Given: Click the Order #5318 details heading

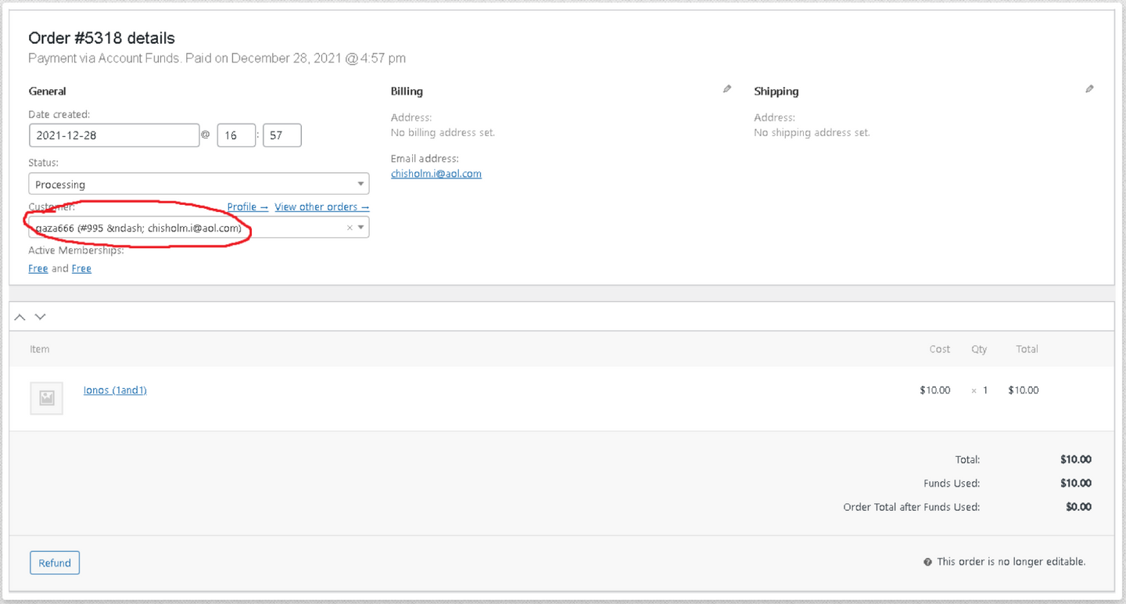Looking at the screenshot, I should (x=102, y=38).
